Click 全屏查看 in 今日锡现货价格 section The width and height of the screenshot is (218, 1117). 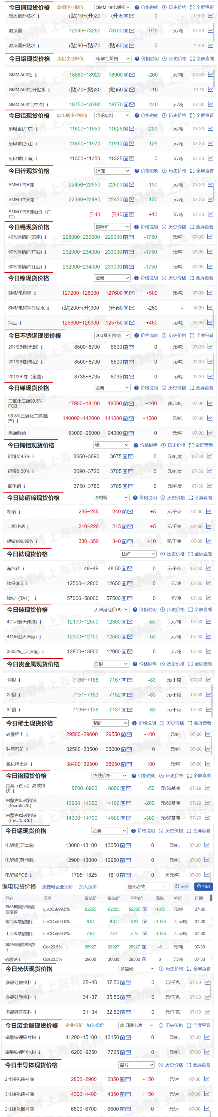202,227
